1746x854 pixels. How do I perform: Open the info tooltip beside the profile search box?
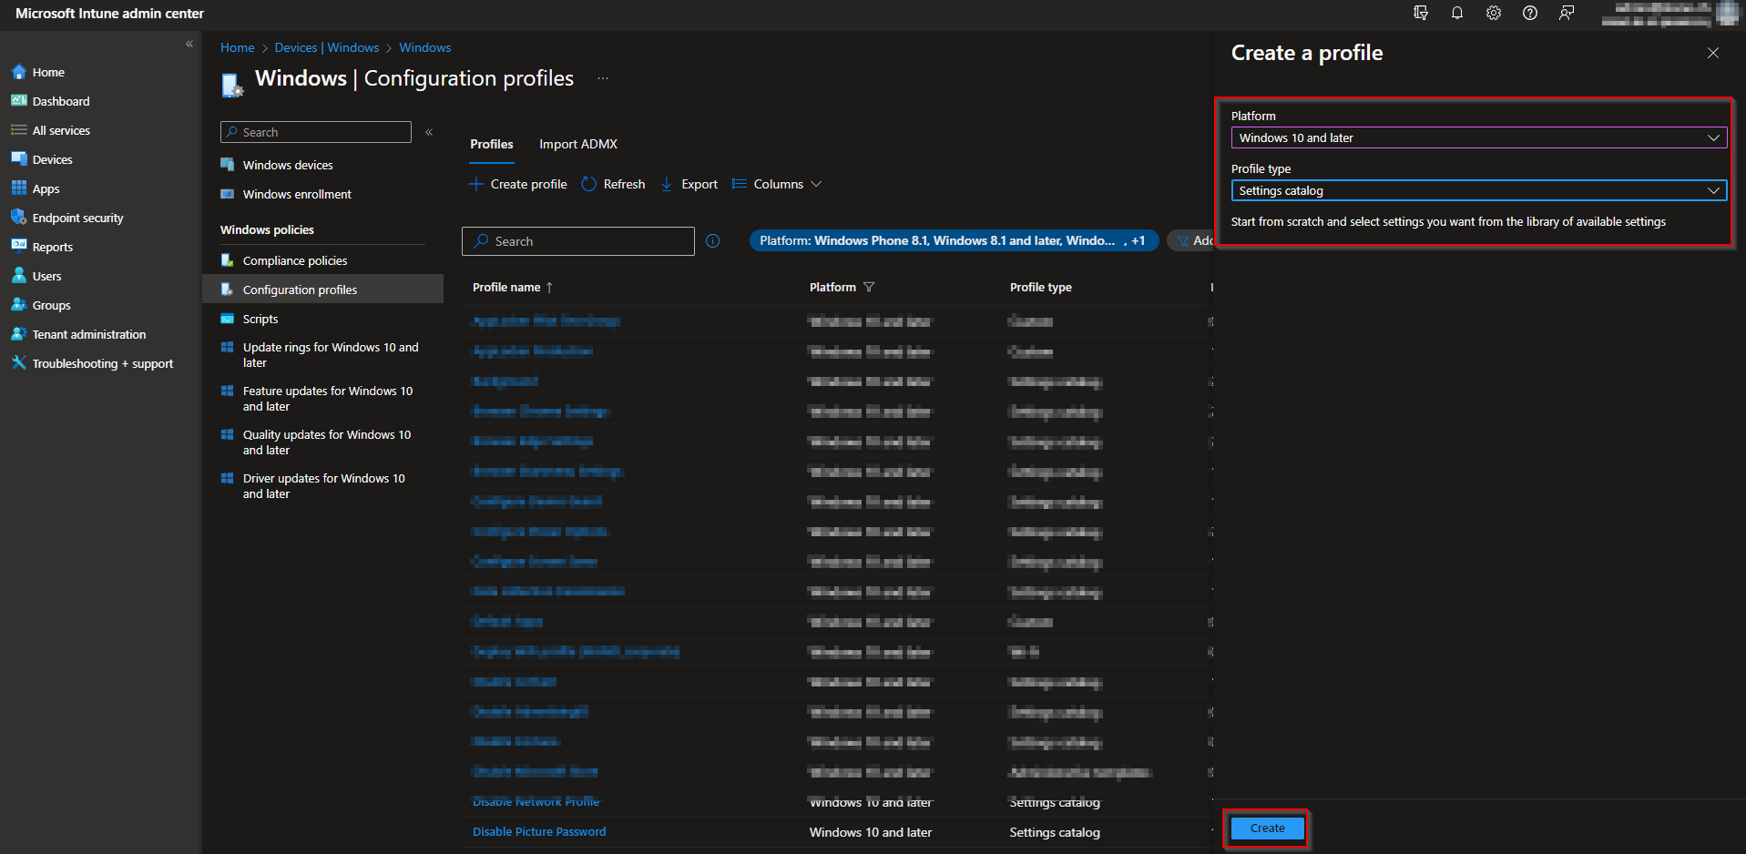tap(712, 240)
